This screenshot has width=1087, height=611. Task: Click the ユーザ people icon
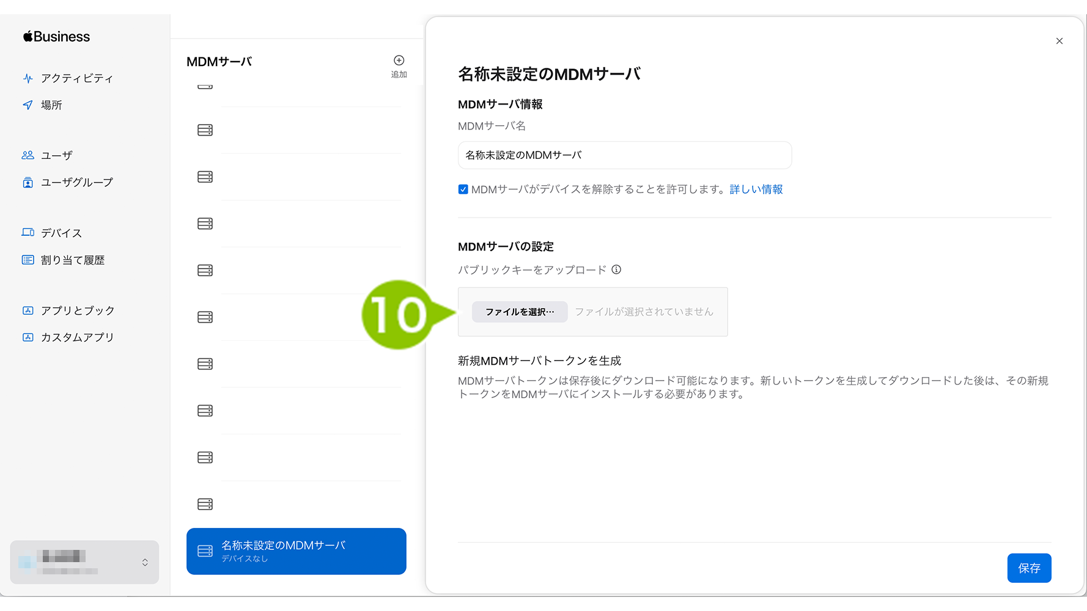point(28,155)
